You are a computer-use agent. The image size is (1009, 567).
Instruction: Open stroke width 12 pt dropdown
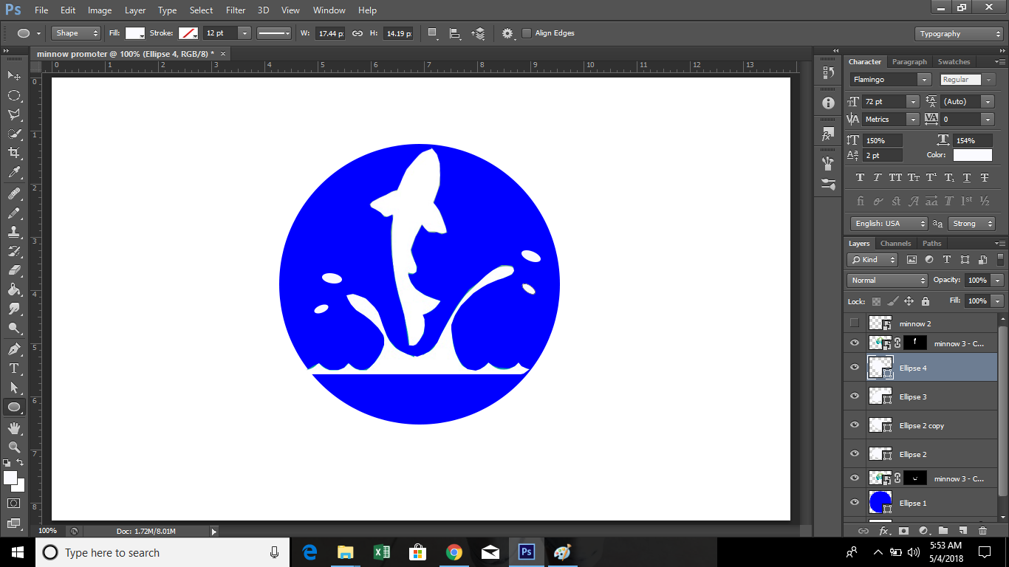tap(244, 33)
